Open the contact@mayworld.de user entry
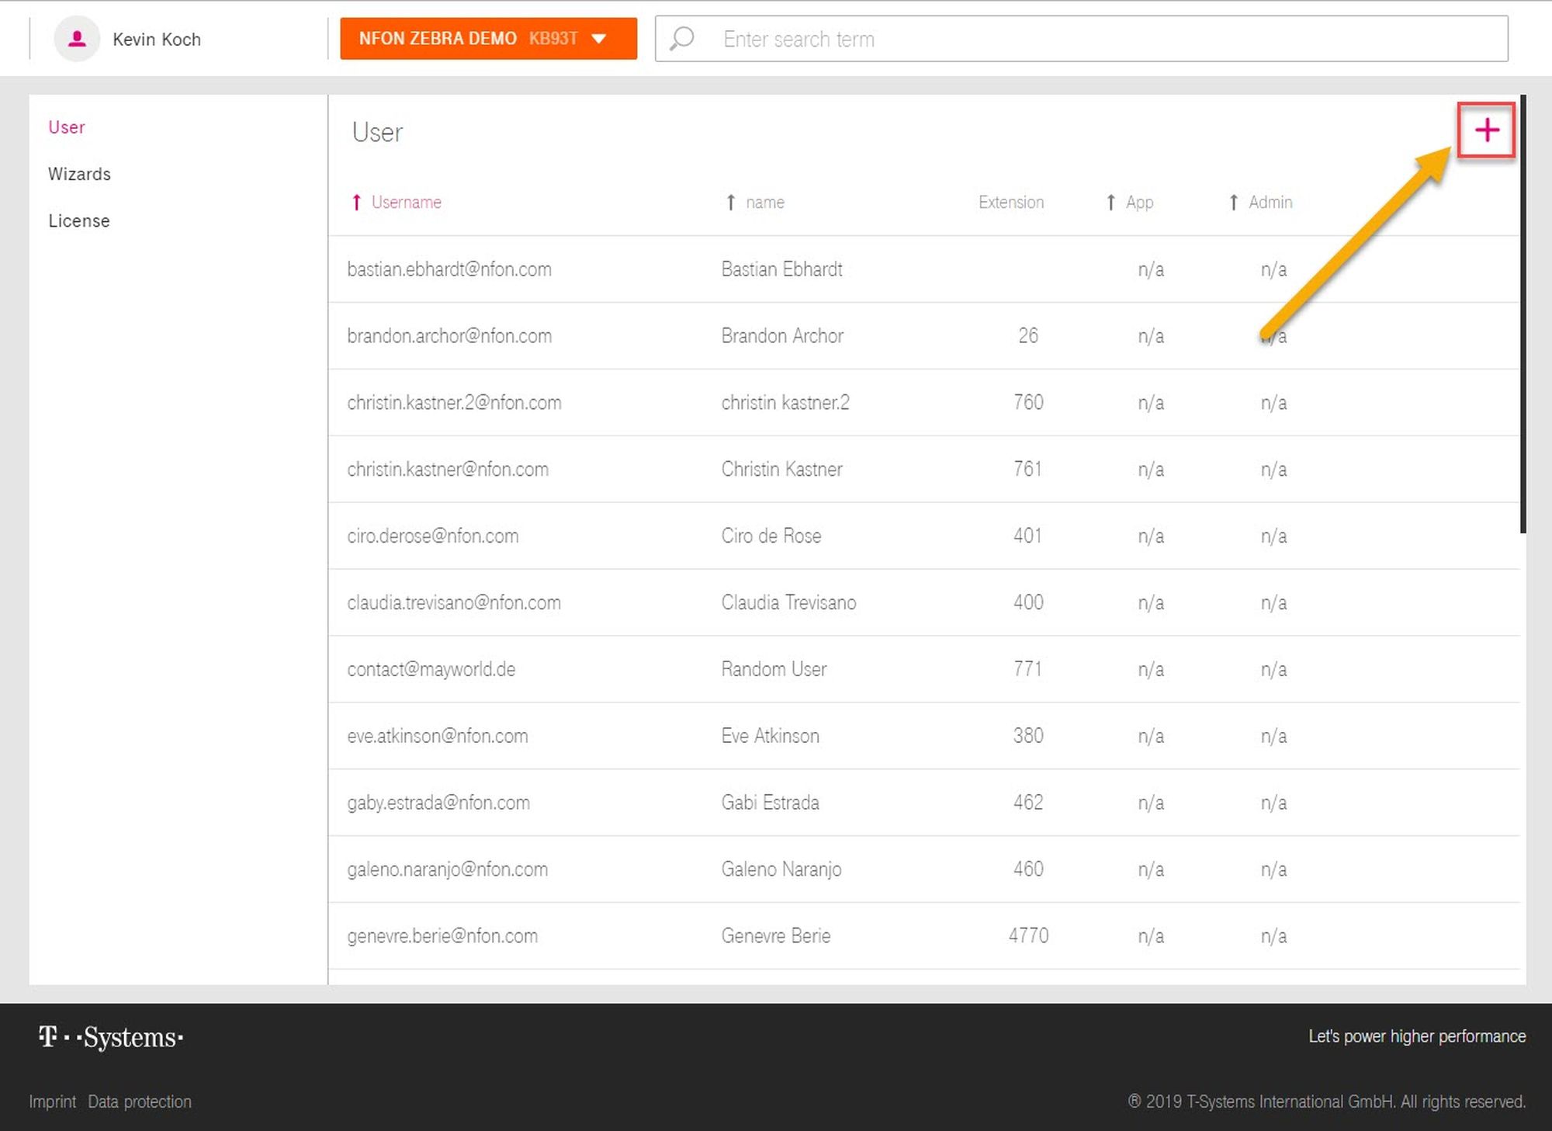This screenshot has width=1552, height=1131. click(431, 670)
